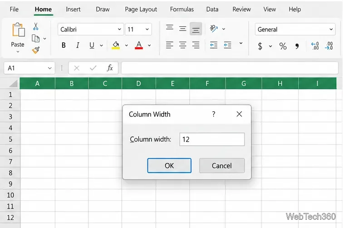Select row header 12
This screenshot has width=343, height=228.
10,217
